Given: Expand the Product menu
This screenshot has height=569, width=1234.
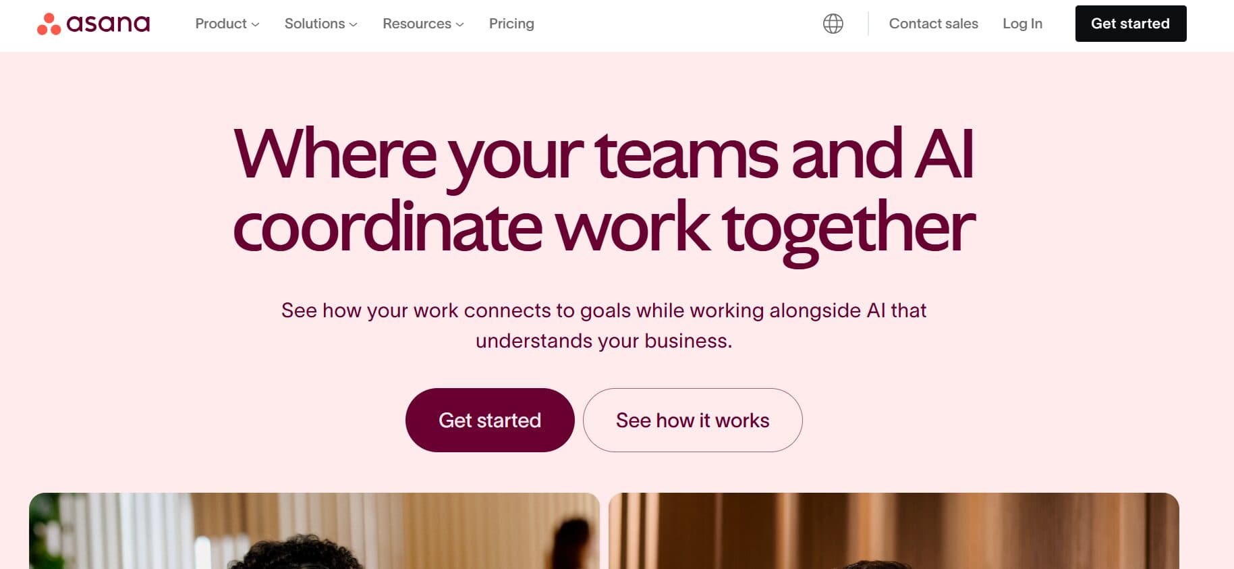Looking at the screenshot, I should 227,24.
